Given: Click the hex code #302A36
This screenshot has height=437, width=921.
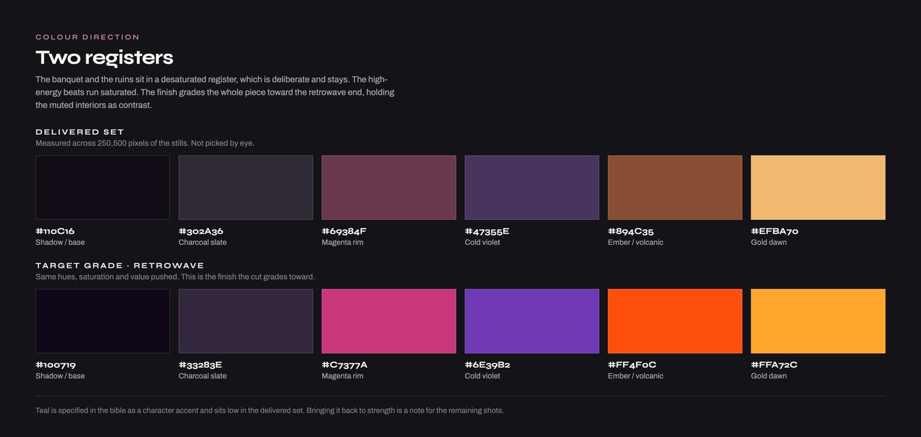Looking at the screenshot, I should 201,231.
